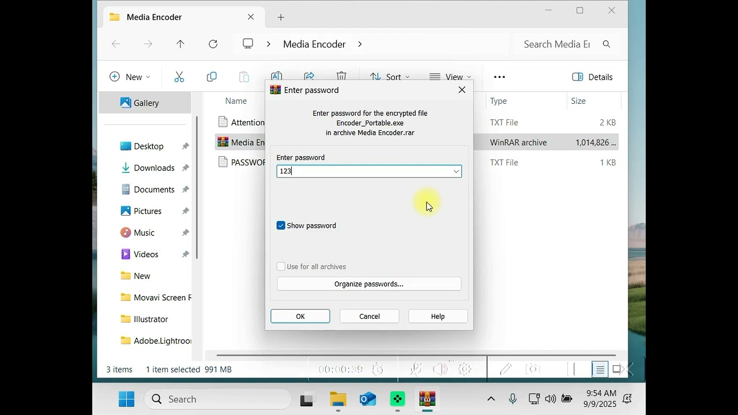Viewport: 738px width, 415px height.
Task: Tick the Use for all archives checkbox
Action: click(x=281, y=266)
